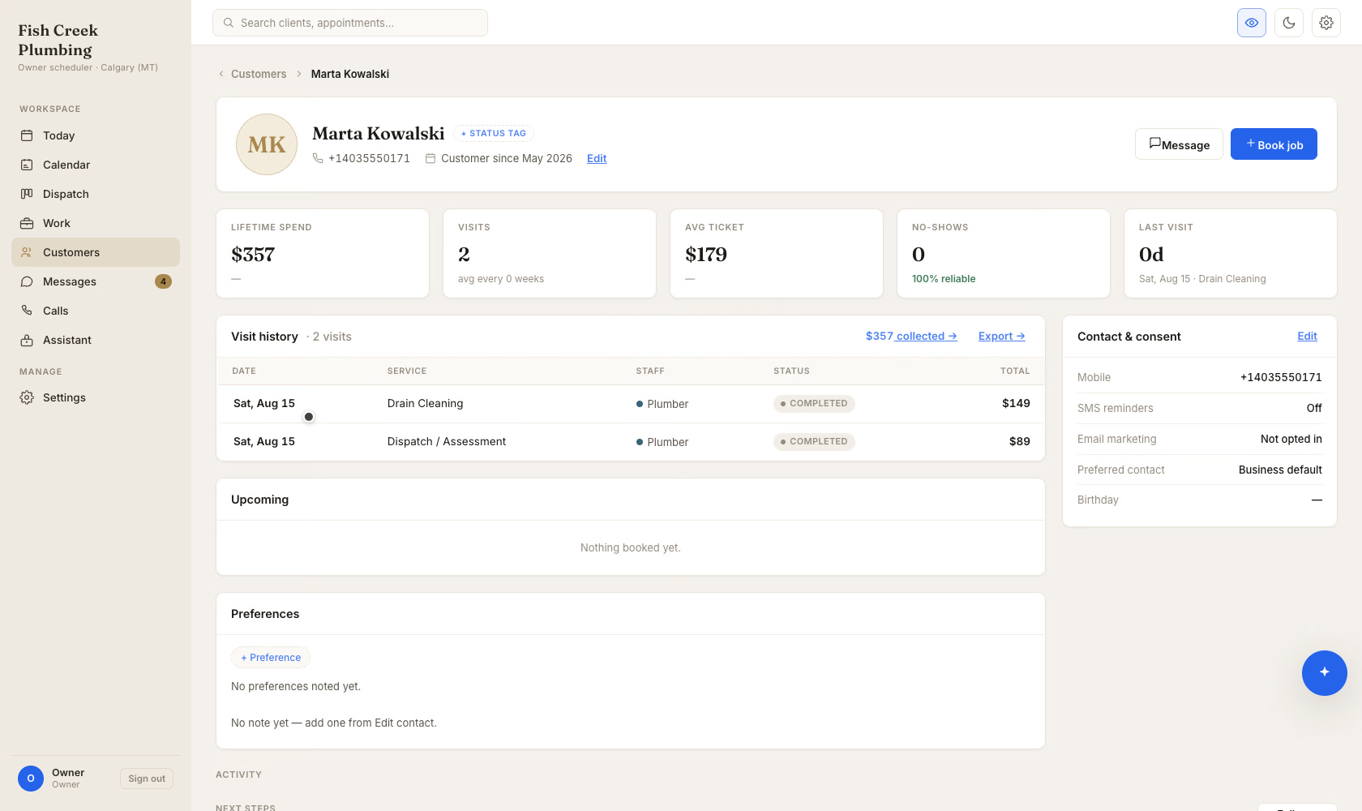Viewport: 1362px width, 811px height.
Task: Book a job for this customer
Action: pyautogui.click(x=1274, y=144)
